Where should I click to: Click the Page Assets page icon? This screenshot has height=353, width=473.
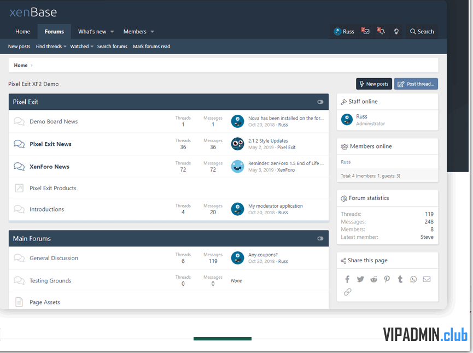pyautogui.click(x=19, y=302)
